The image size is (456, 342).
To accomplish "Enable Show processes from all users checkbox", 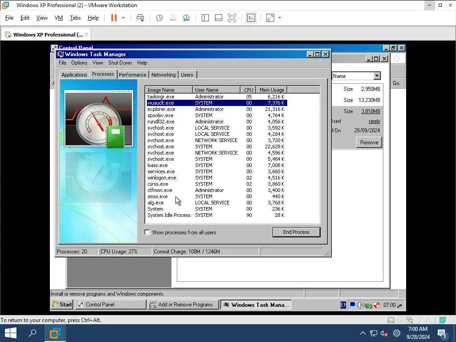I will [147, 232].
